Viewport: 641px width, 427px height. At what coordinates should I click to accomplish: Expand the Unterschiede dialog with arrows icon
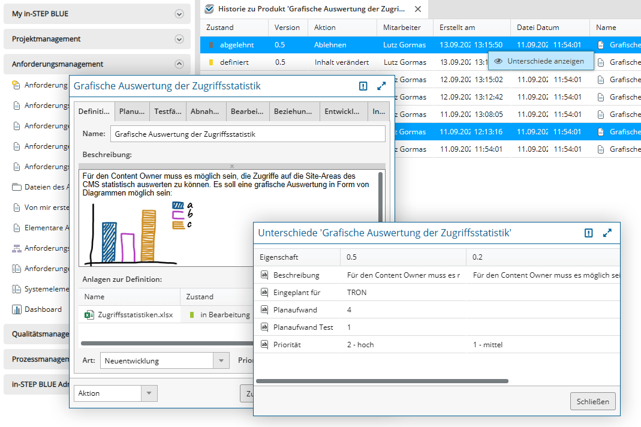(607, 233)
